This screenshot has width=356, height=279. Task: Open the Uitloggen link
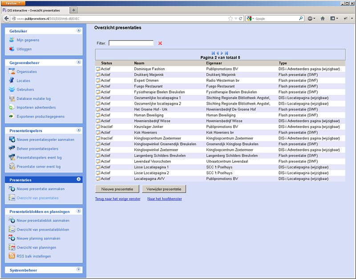click(x=24, y=49)
